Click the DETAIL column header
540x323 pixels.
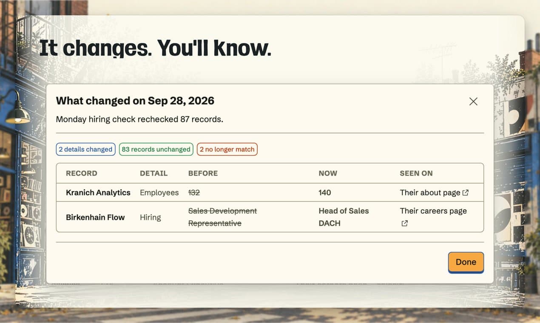coord(154,173)
